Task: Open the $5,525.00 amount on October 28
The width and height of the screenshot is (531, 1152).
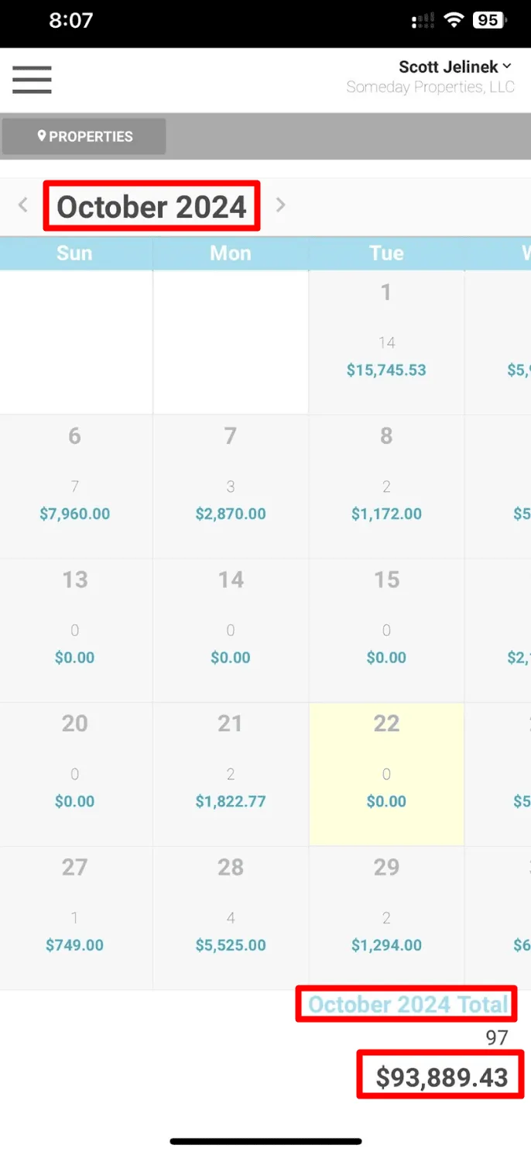Action: pyautogui.click(x=230, y=945)
